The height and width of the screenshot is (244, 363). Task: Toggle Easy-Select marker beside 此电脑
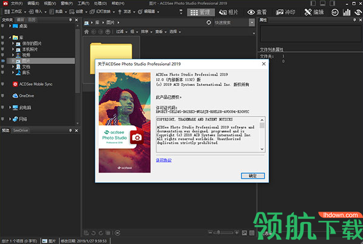pyautogui.click(x=2, y=107)
